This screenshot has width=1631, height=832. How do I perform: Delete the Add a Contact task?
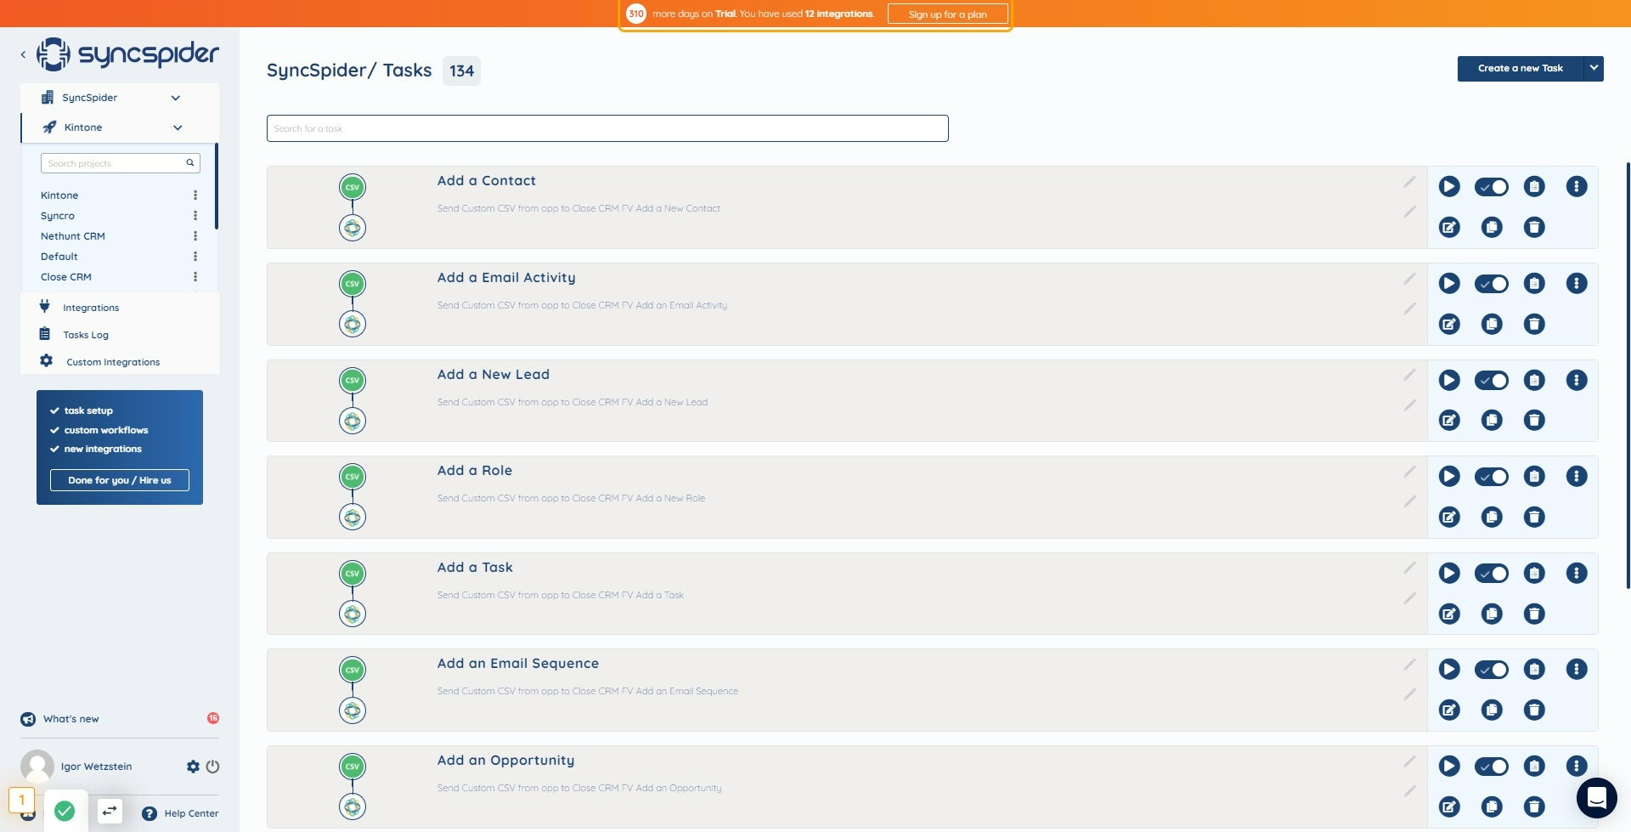coord(1534,227)
